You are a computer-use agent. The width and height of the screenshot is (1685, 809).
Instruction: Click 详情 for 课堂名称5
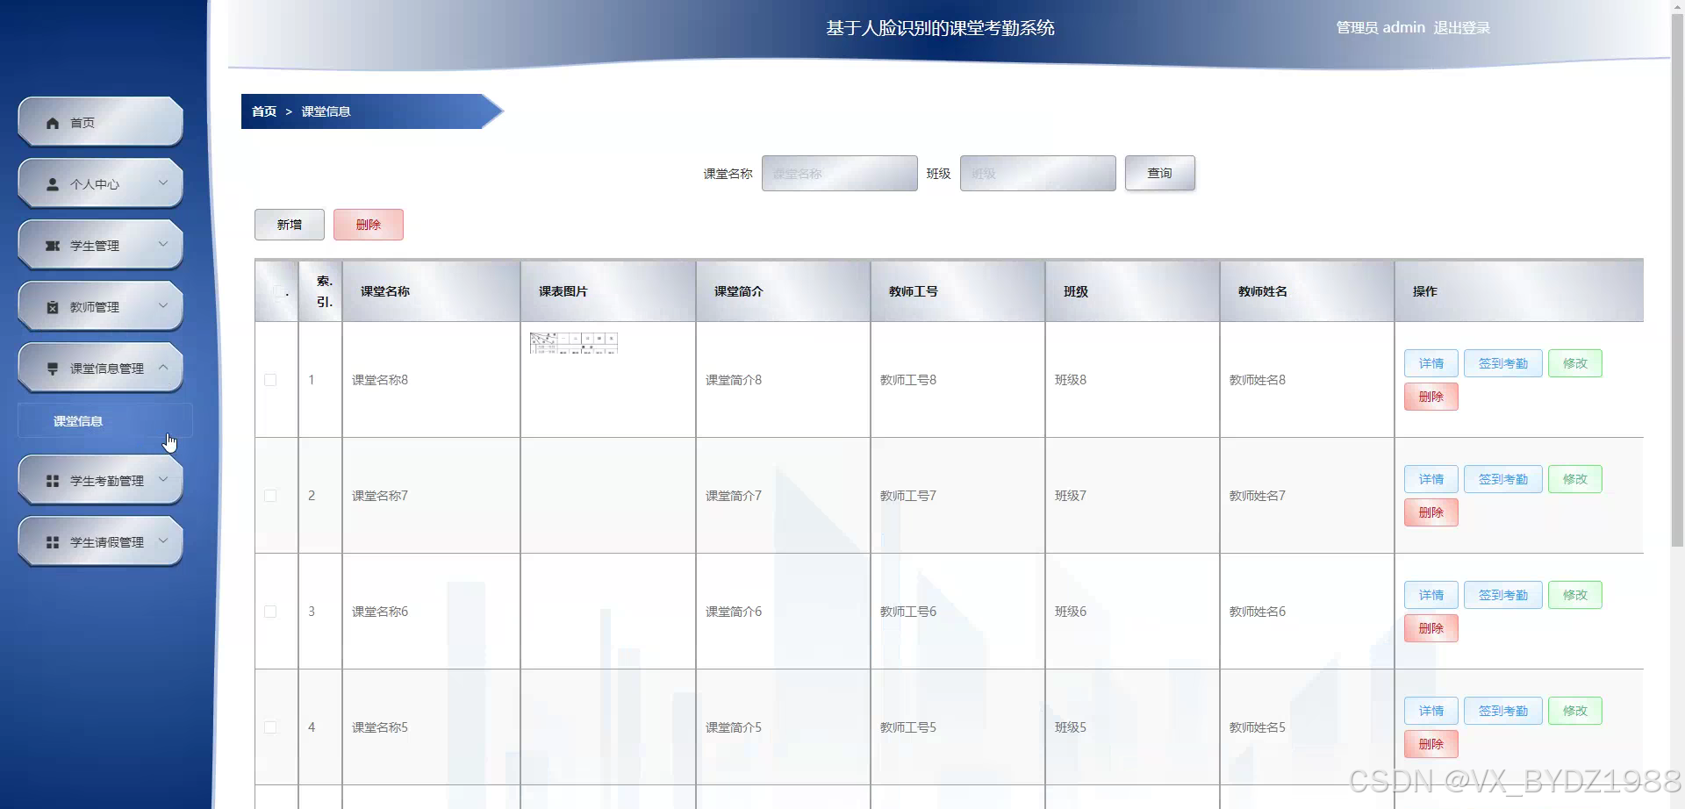[1431, 711]
